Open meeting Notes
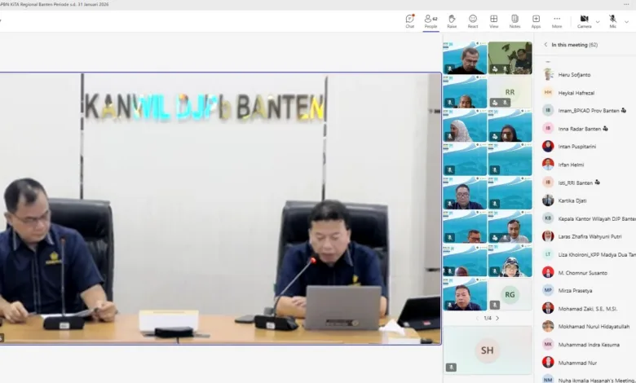Screen dimensions: 636x383 [x=515, y=20]
